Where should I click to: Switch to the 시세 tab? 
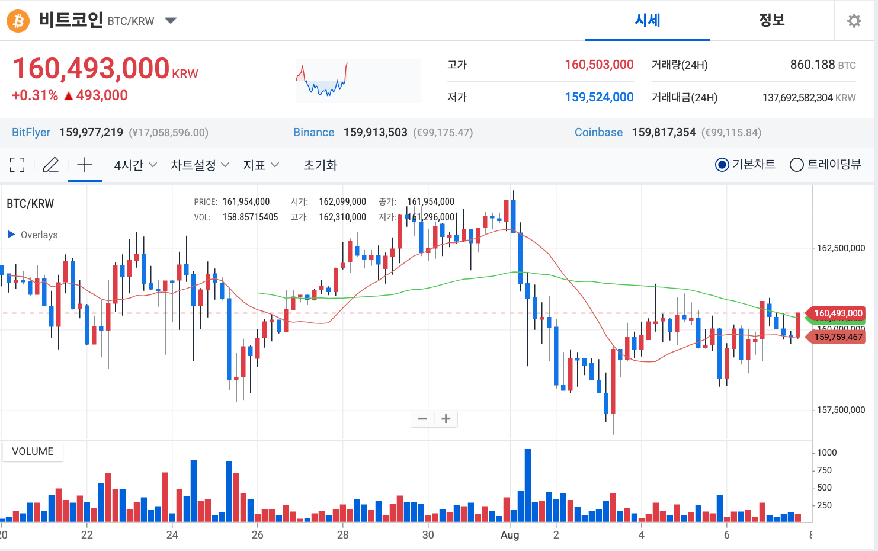pos(647,21)
